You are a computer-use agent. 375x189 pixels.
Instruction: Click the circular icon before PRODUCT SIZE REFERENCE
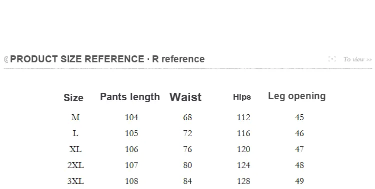point(6,59)
